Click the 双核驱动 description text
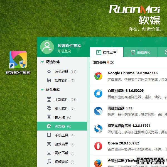Screen dimensions: 167x167 (x=137, y=132)
